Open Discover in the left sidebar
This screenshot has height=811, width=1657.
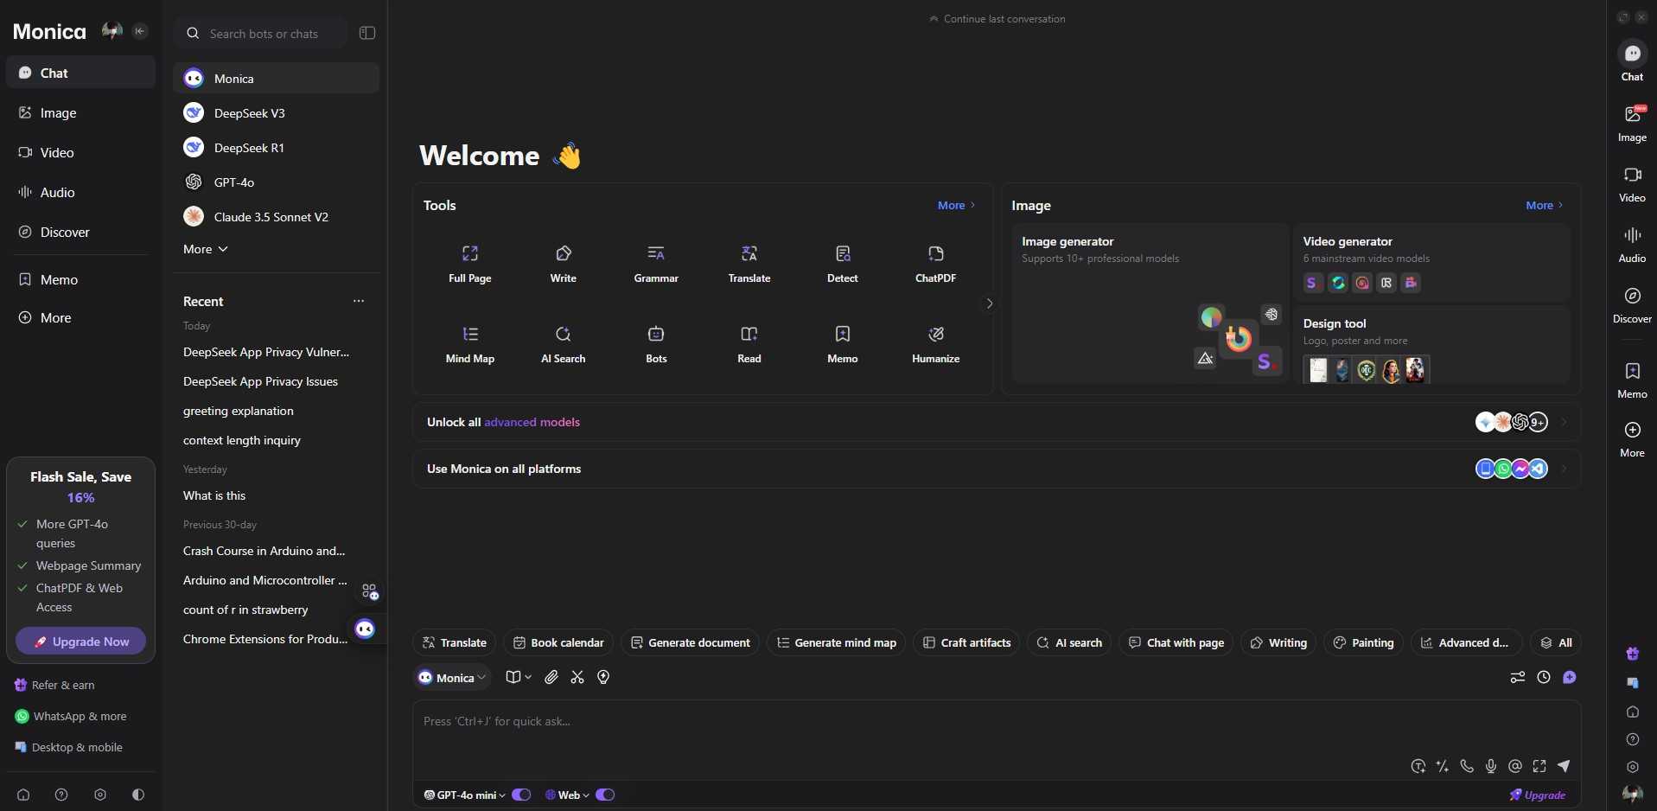click(64, 233)
